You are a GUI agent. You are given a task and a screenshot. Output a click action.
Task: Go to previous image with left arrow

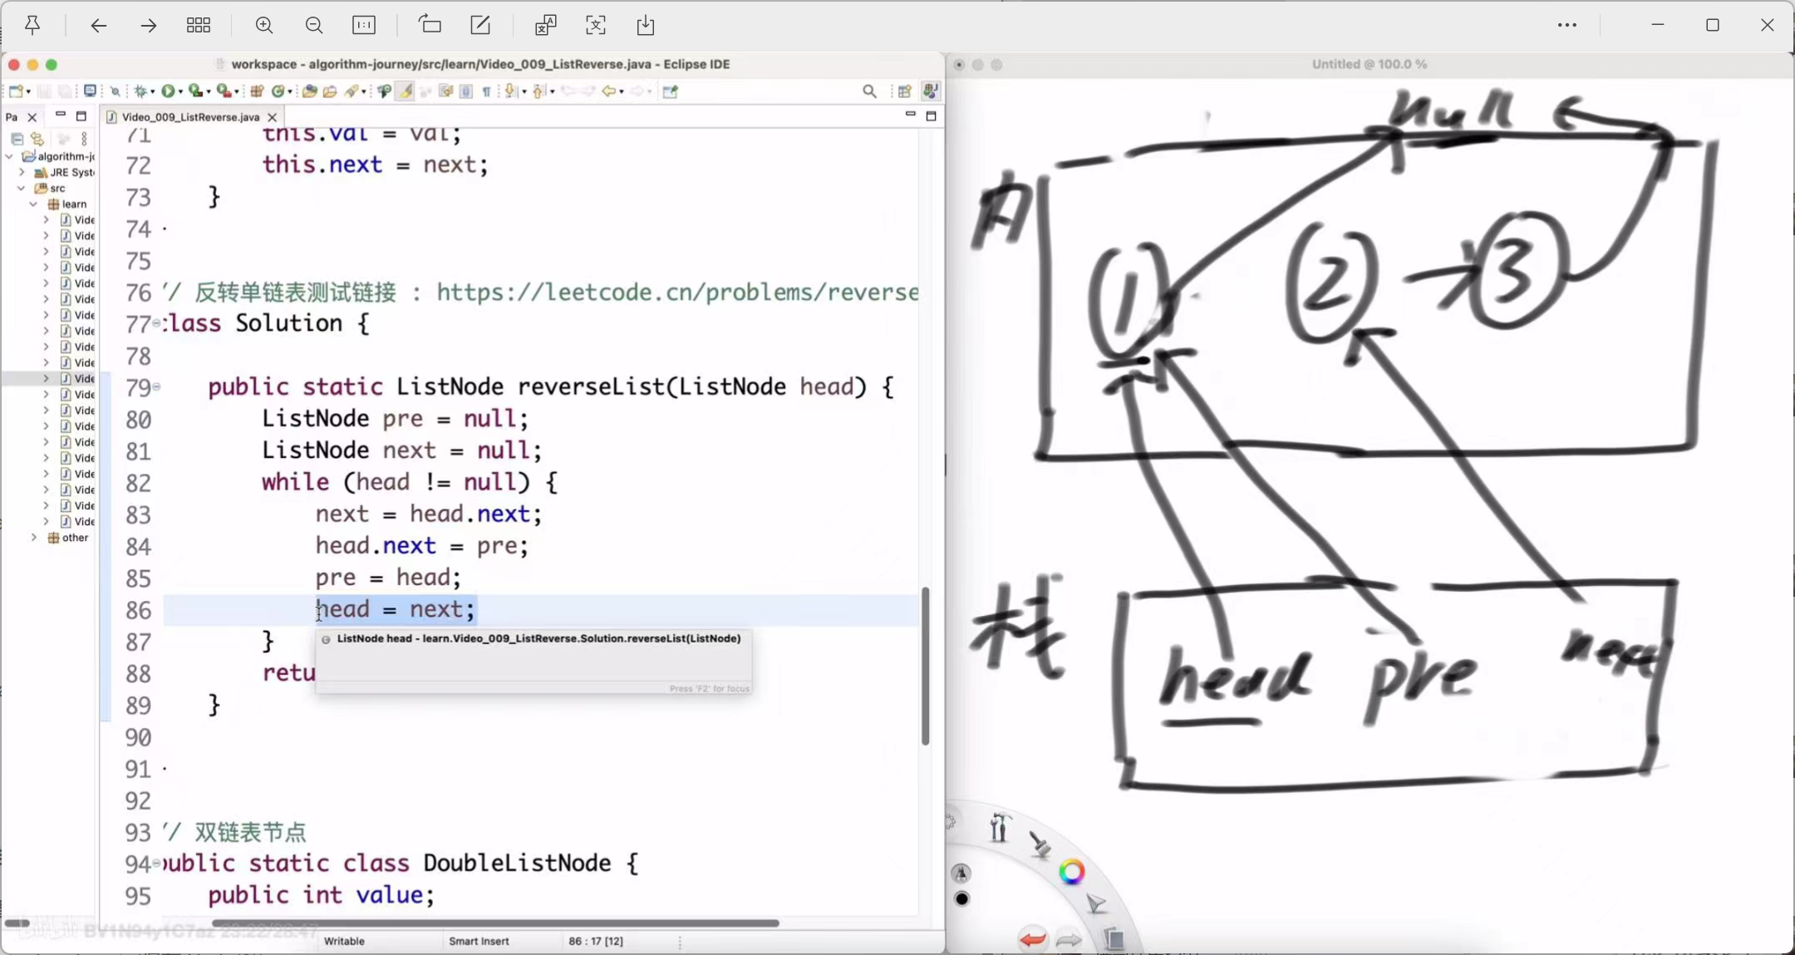point(98,25)
